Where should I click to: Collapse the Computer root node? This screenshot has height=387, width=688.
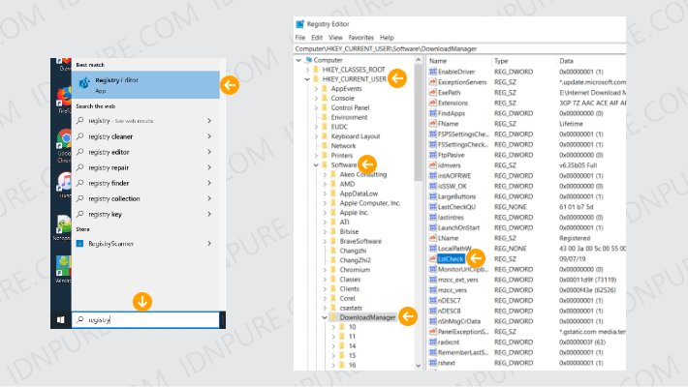(x=298, y=60)
